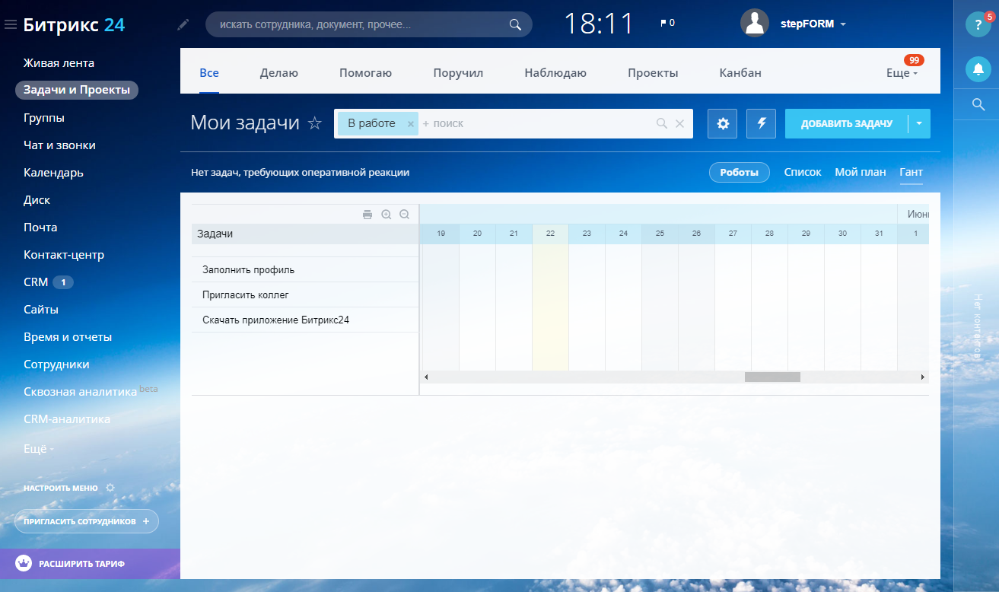The height and width of the screenshot is (592, 999).
Task: Open the task settings gear button
Action: point(723,123)
